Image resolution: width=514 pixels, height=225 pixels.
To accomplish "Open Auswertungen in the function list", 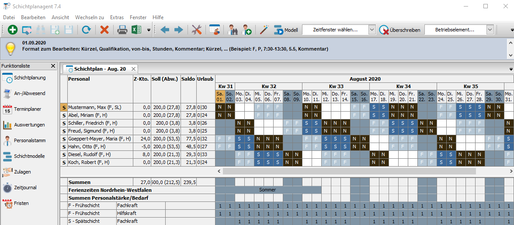I will (24, 125).
